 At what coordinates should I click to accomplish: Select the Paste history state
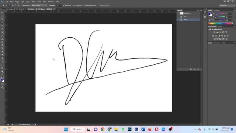(189, 20)
